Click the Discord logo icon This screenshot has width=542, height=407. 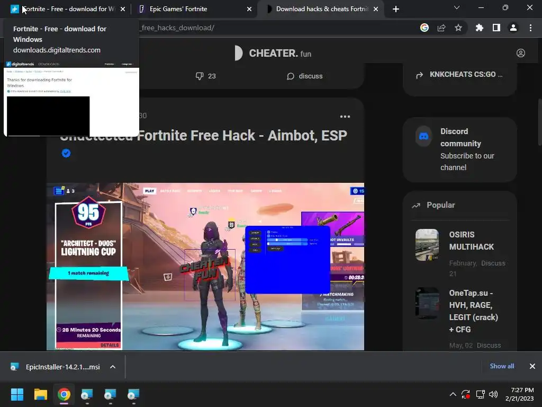click(424, 136)
